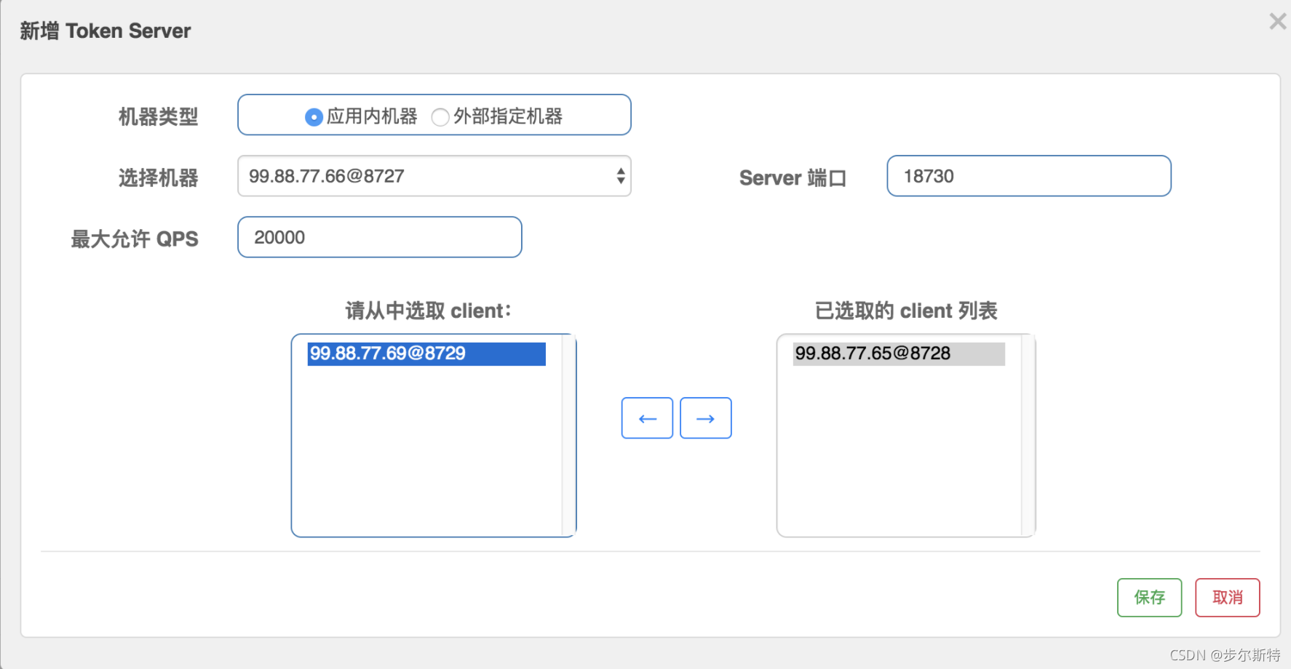
Task: Select the 应用内机器 radio option
Action: pos(314,117)
